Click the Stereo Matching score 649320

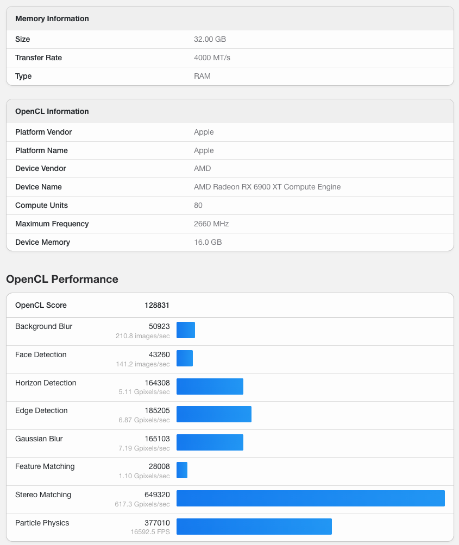157,495
